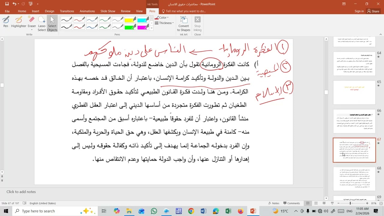
Task: Switch to Normal view in status bar
Action: coord(308,203)
